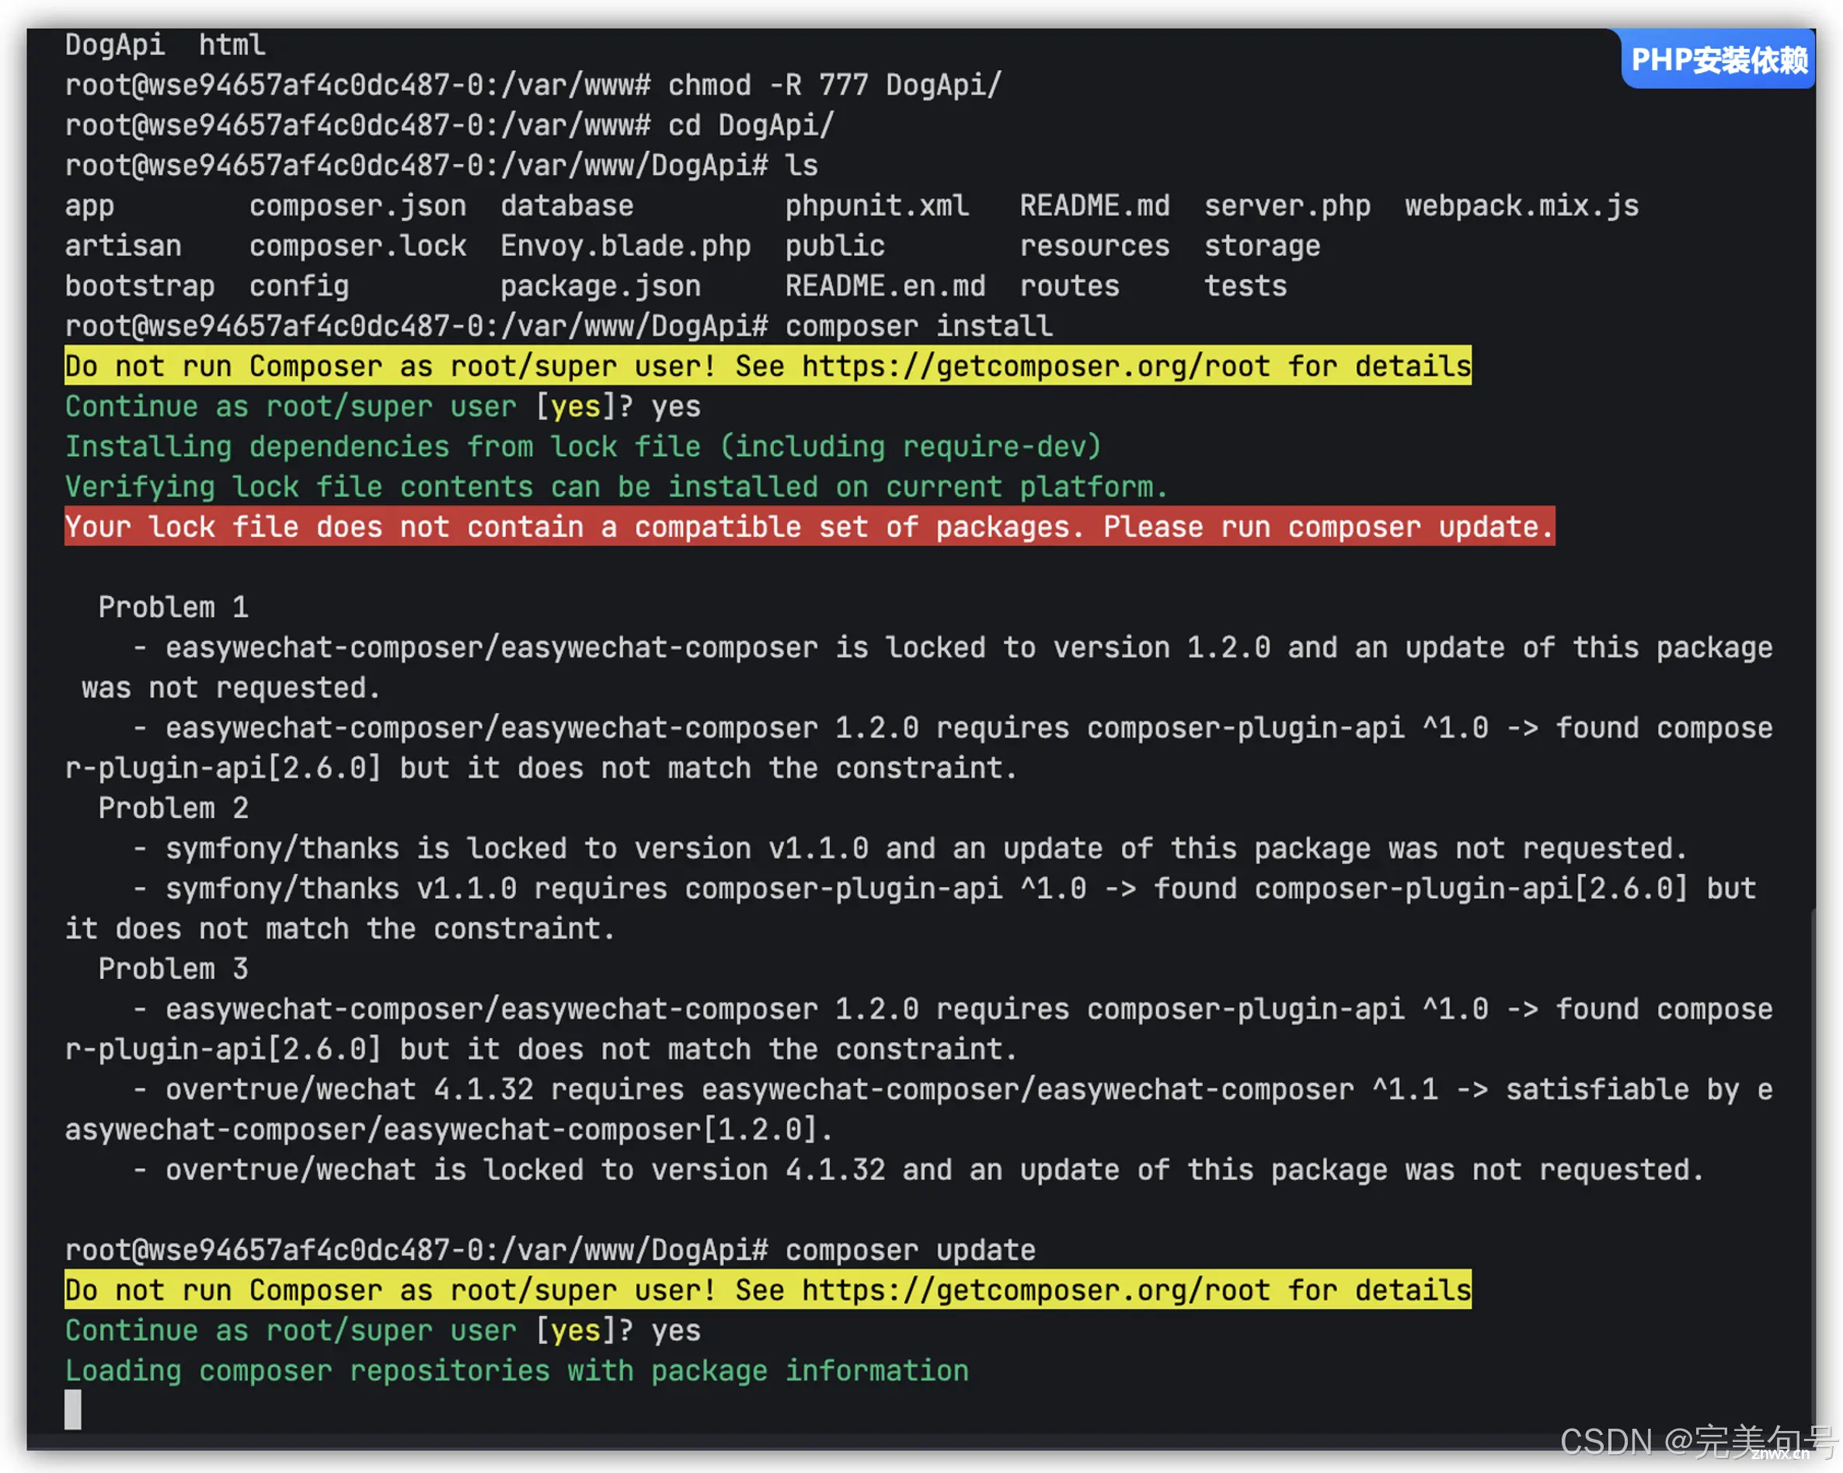Select 'Envoy.blade.php' in the listing
The width and height of the screenshot is (1843, 1473).
(625, 246)
